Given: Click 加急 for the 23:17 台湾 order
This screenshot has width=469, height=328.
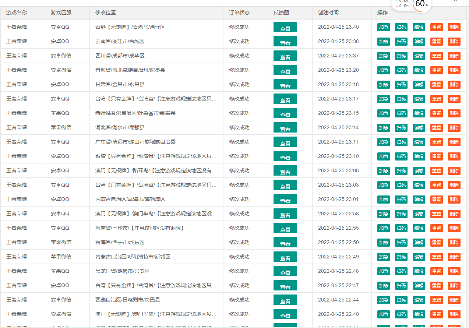Looking at the screenshot, I should tap(383, 99).
